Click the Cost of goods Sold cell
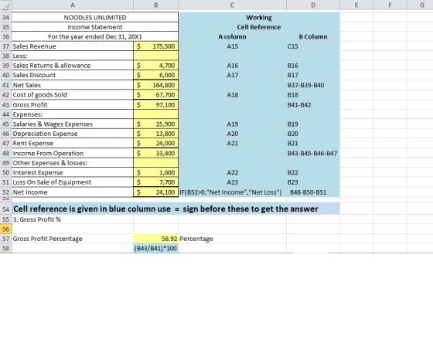The width and height of the screenshot is (433, 360). pyautogui.click(x=73, y=95)
